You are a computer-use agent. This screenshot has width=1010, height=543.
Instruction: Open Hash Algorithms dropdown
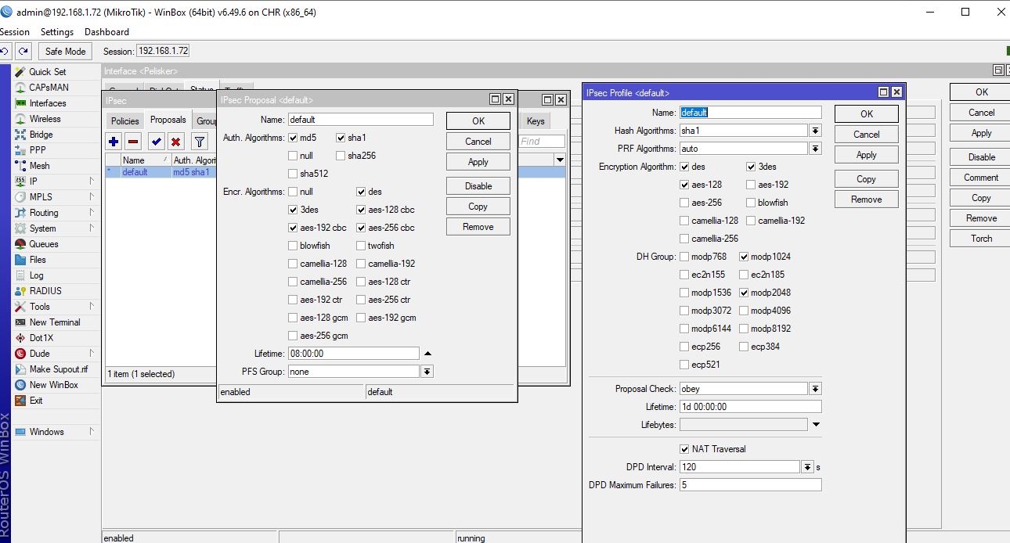click(x=815, y=131)
